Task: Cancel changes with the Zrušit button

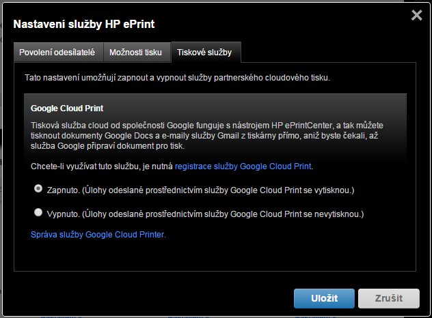Action: tap(389, 298)
